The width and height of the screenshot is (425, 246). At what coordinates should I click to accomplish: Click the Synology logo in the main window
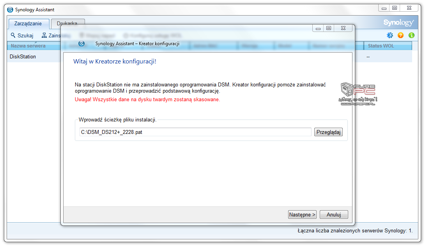point(398,23)
